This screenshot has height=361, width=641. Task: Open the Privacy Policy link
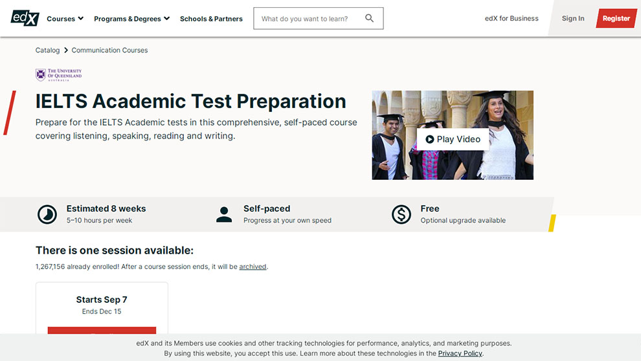point(460,353)
